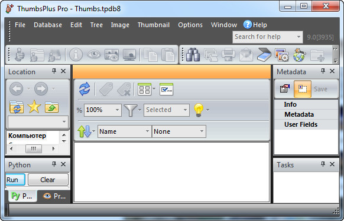The image size is (344, 221).
Task: Open the Window menu
Action: [224, 25]
